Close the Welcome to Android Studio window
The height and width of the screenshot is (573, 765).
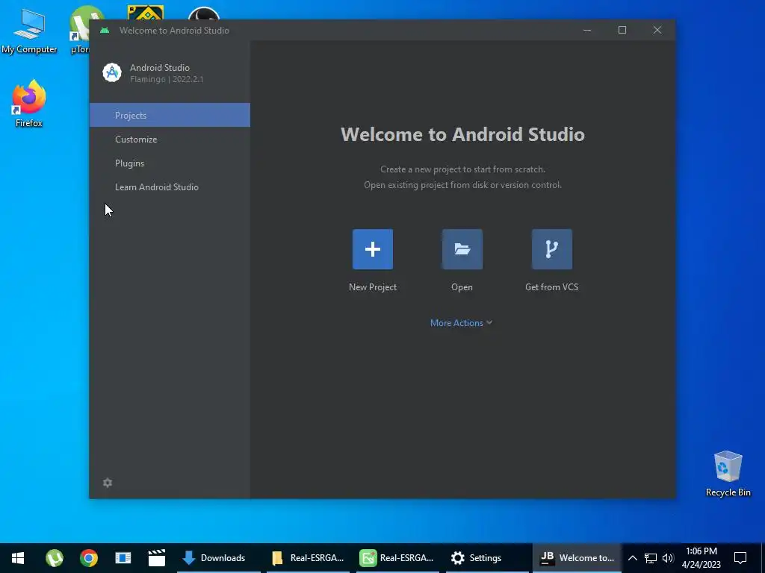click(657, 30)
